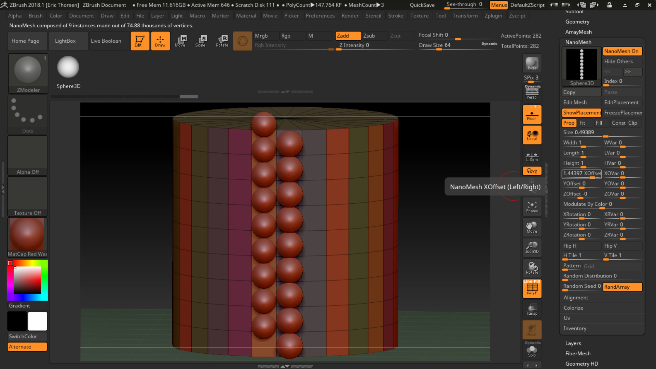Toggle the Floor grid icon
Screen dimensions: 656x369
[532, 114]
